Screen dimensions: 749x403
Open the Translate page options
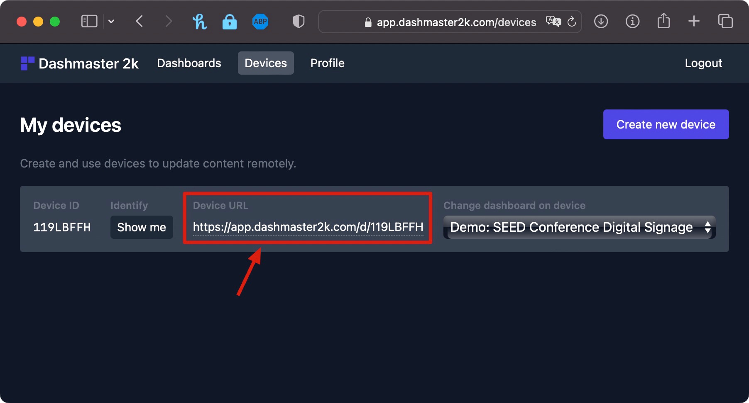pos(553,22)
